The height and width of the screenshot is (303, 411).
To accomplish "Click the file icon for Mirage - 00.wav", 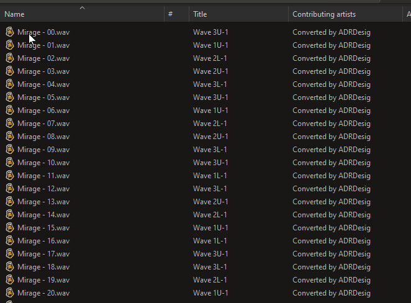I will 10,32.
